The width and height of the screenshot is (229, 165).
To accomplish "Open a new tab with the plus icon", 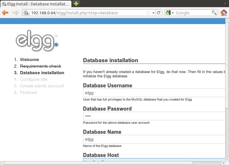I will [x=76, y=4].
